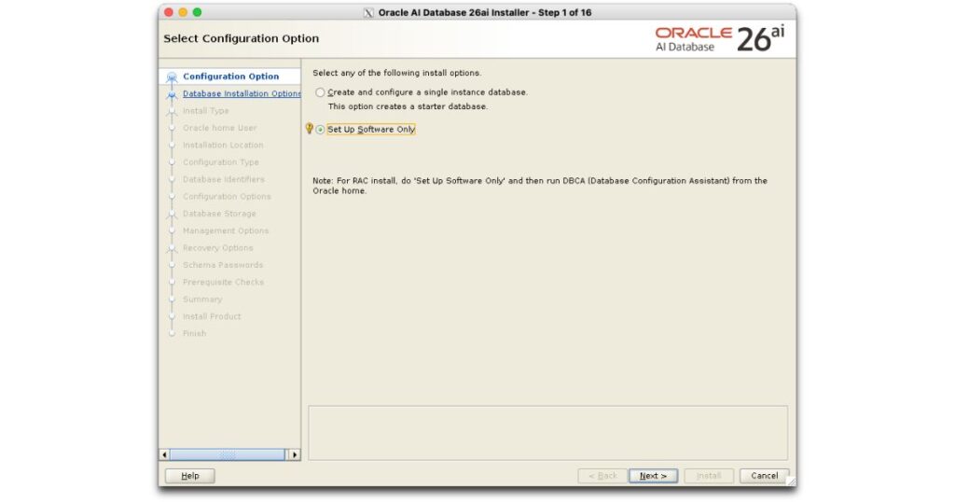Click the sidebar horizontal scrollbar thumb
The height and width of the screenshot is (502, 955).
tap(227, 454)
